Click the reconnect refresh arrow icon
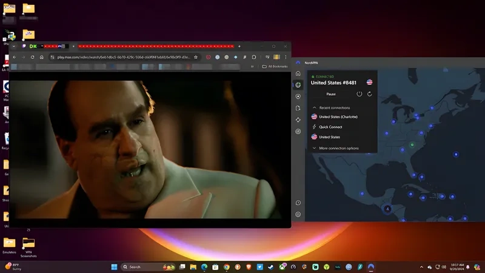This screenshot has width=485, height=273. 369,94
